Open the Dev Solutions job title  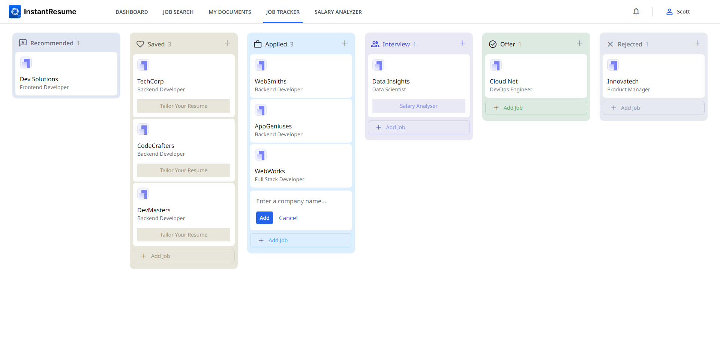coord(44,87)
